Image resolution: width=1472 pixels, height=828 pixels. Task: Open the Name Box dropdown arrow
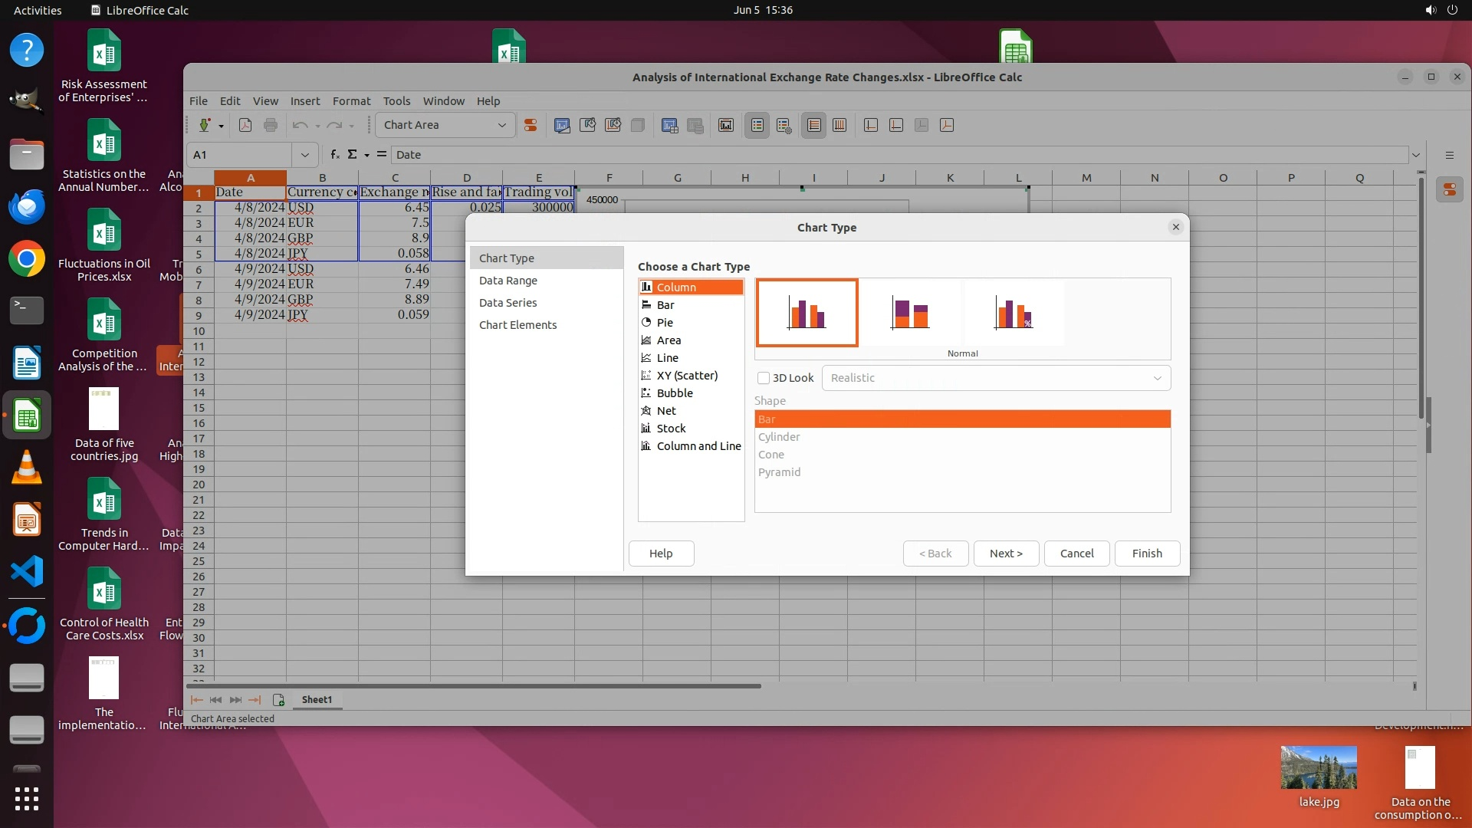[304, 155]
